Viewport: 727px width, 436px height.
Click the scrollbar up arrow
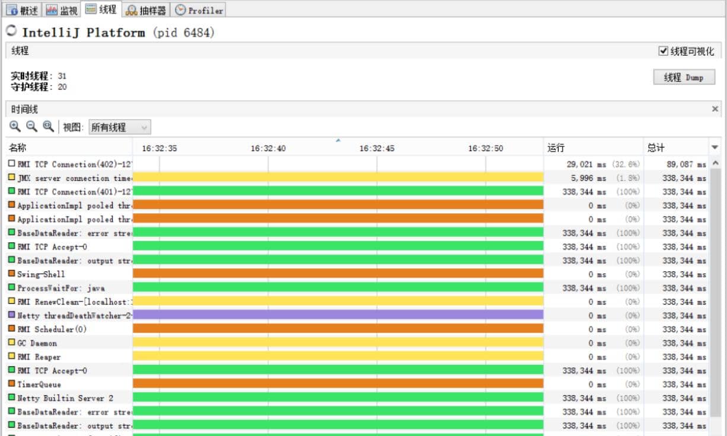click(715, 163)
